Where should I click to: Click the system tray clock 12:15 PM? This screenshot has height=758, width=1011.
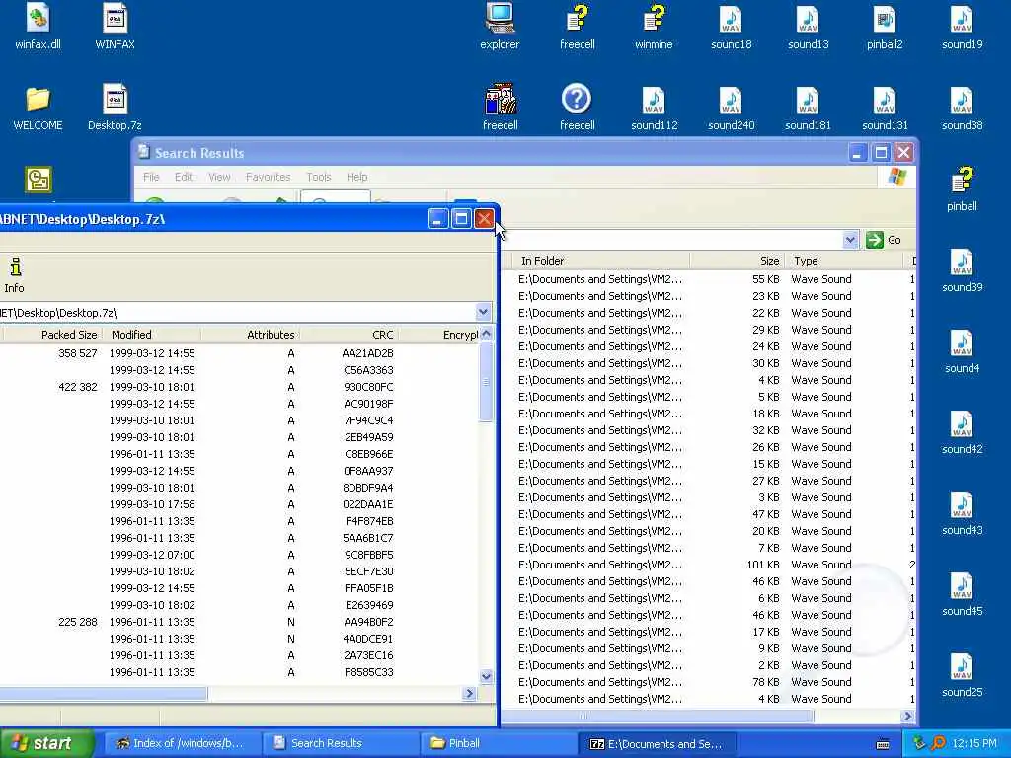coord(973,743)
